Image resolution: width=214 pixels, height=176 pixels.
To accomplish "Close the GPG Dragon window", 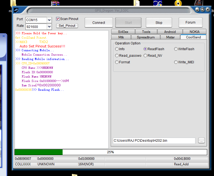I will (208, 9).
